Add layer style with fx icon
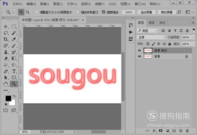 pos(154,131)
